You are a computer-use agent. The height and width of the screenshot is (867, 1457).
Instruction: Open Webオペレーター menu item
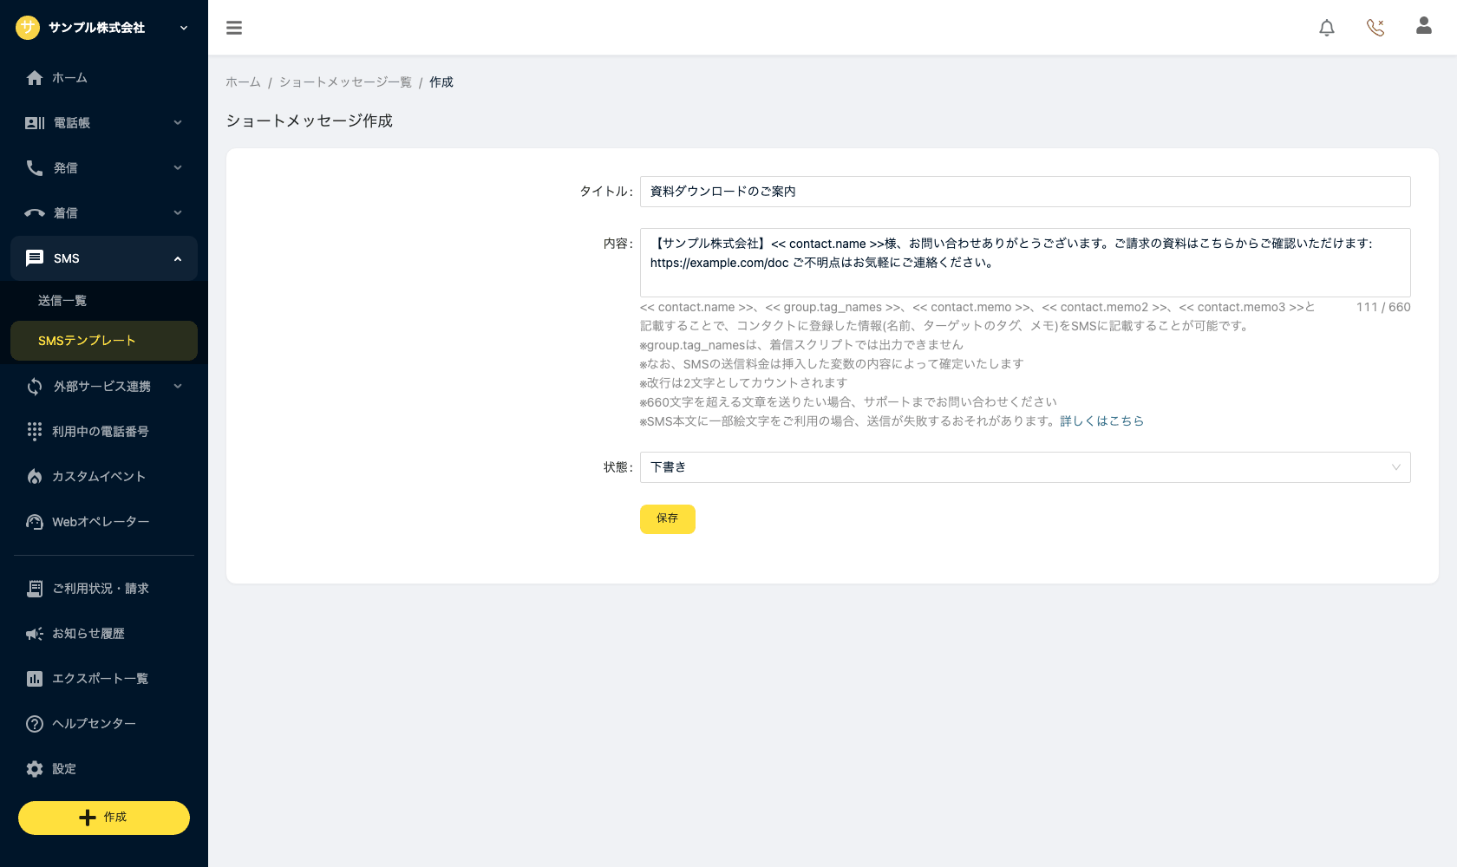click(104, 522)
